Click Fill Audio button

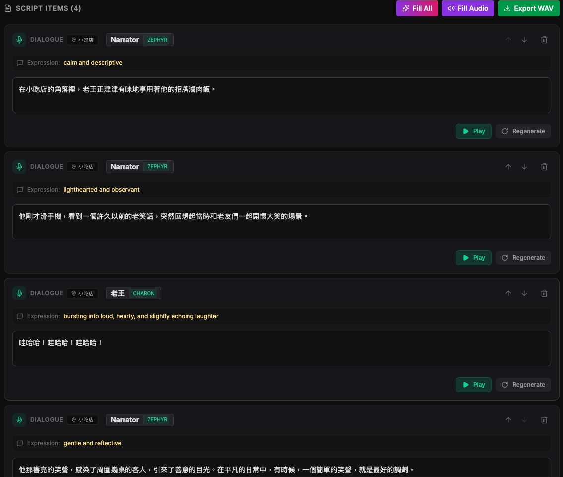468,8
